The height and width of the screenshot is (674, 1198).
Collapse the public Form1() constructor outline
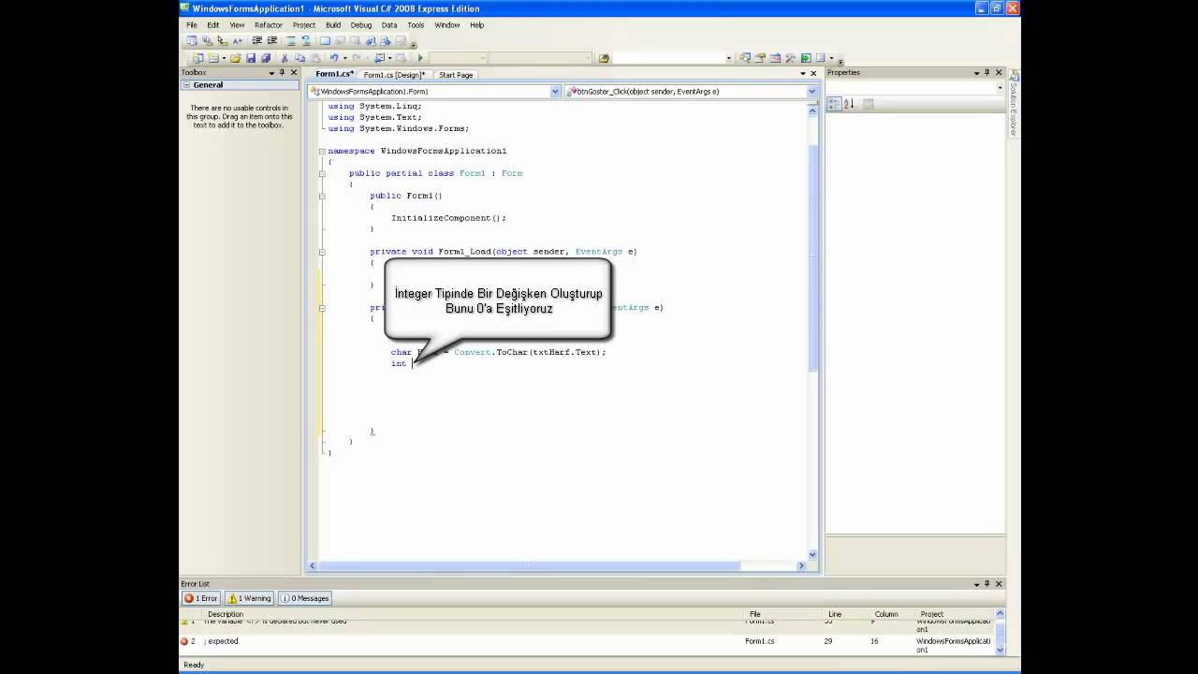pos(322,196)
